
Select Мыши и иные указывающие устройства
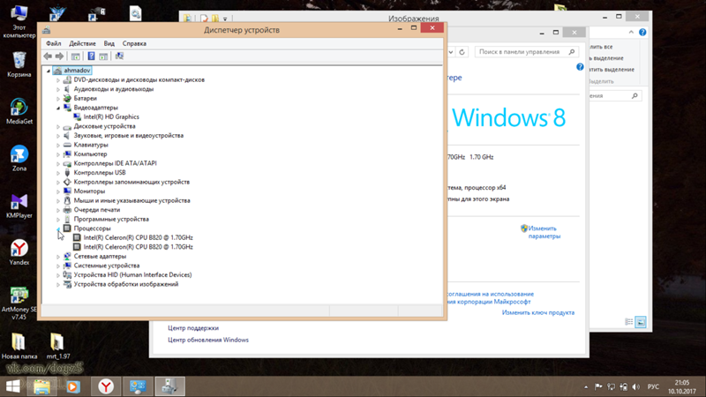pyautogui.click(x=131, y=201)
